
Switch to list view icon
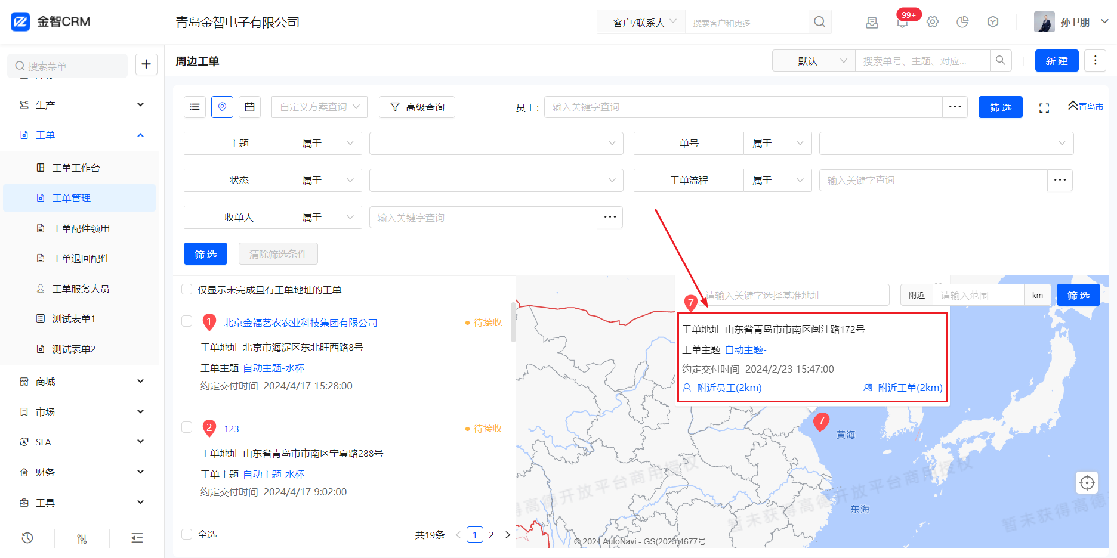(195, 107)
